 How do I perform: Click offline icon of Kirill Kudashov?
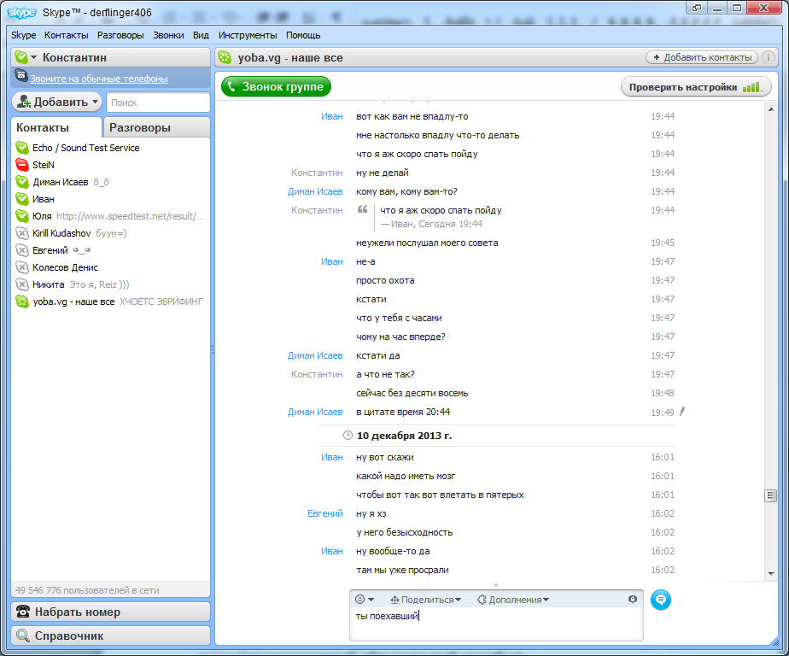pos(22,233)
